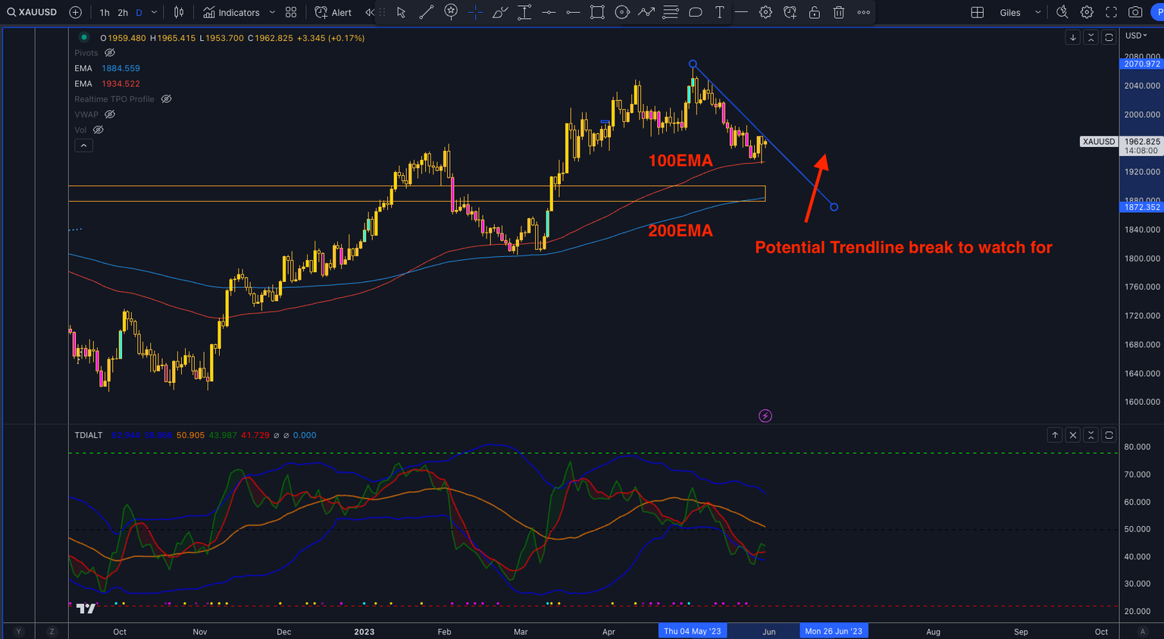
Task: Toggle the drawing lock icon
Action: (x=815, y=12)
